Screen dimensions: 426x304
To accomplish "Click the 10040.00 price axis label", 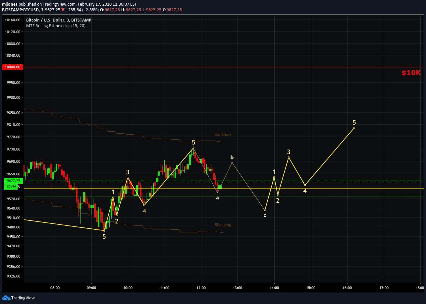I will point(13,55).
